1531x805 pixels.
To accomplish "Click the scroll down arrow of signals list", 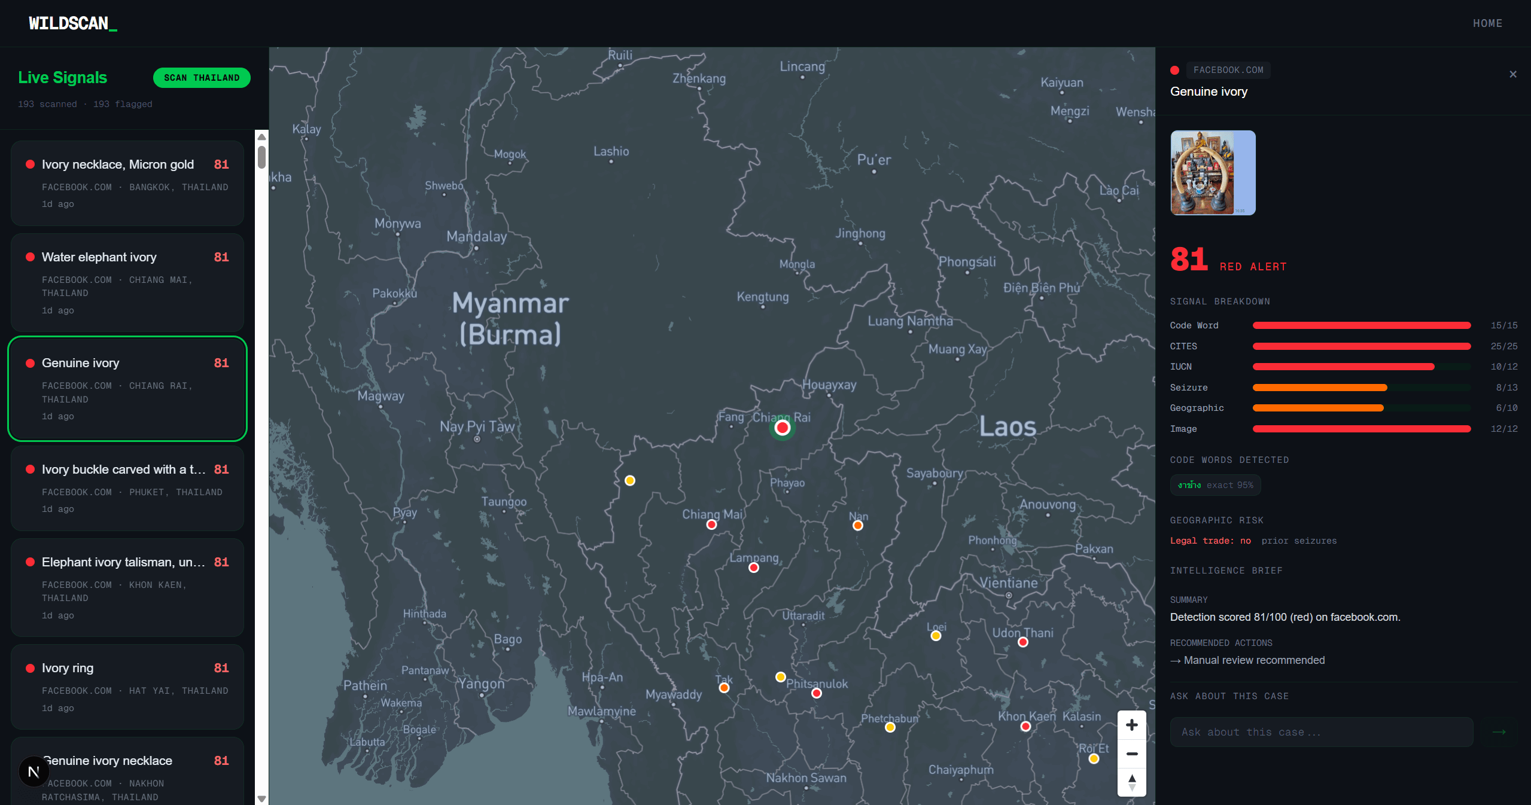I will click(x=261, y=798).
